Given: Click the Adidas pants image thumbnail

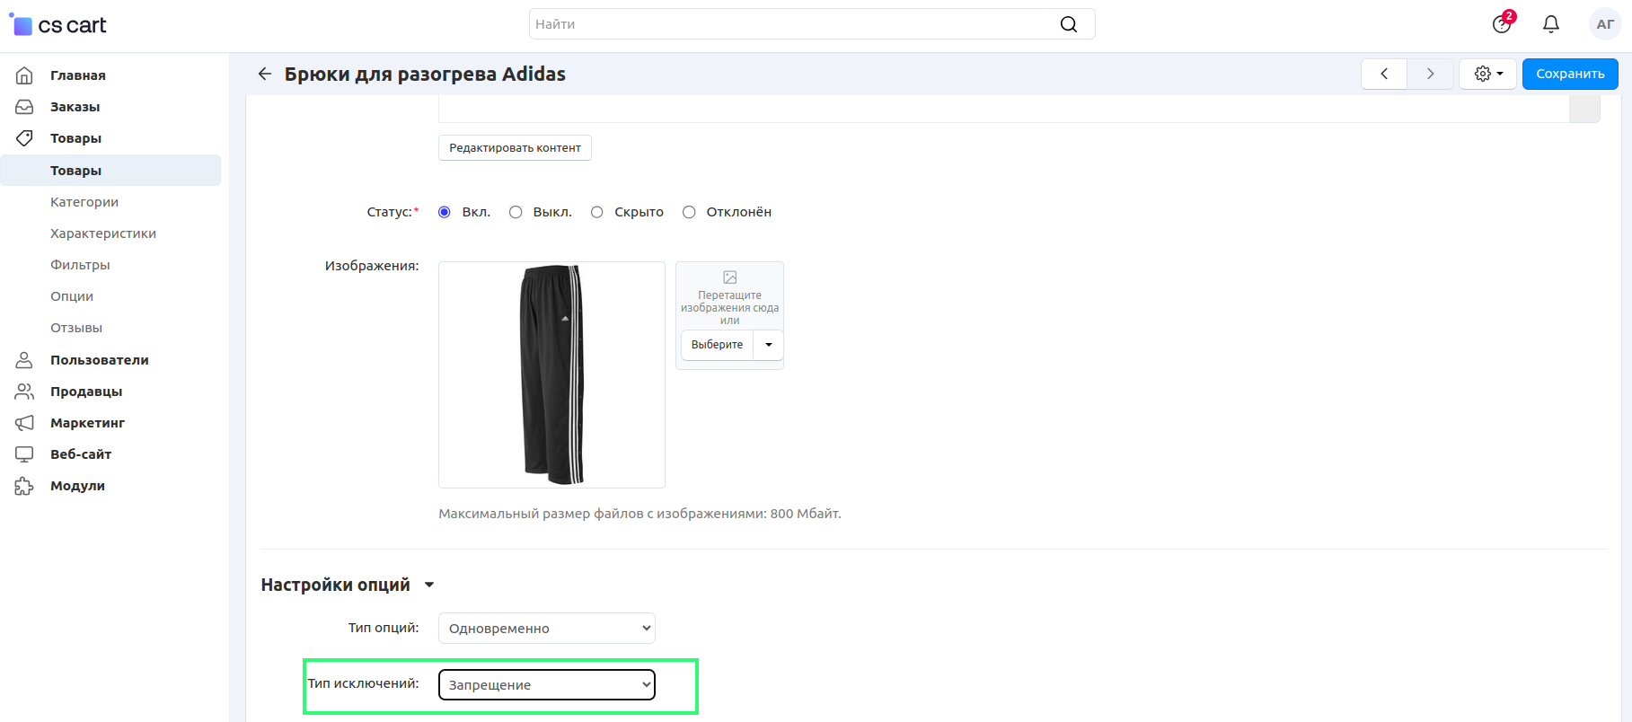Looking at the screenshot, I should (551, 374).
